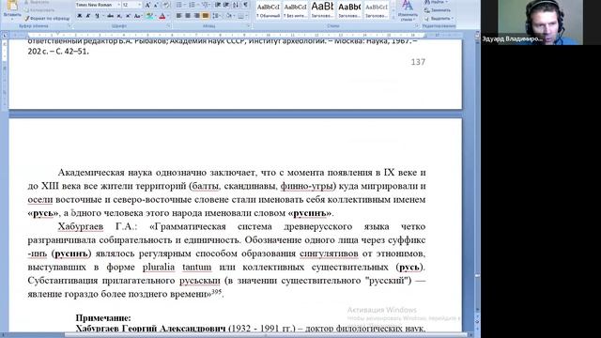Click the word Хабургаев in second paragraph

[81, 227]
